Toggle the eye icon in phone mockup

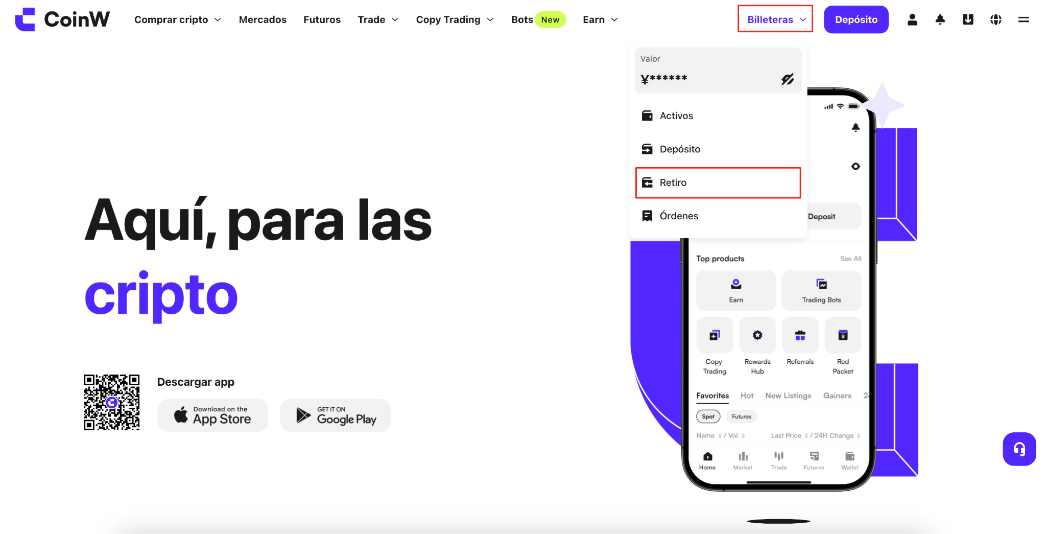[855, 167]
